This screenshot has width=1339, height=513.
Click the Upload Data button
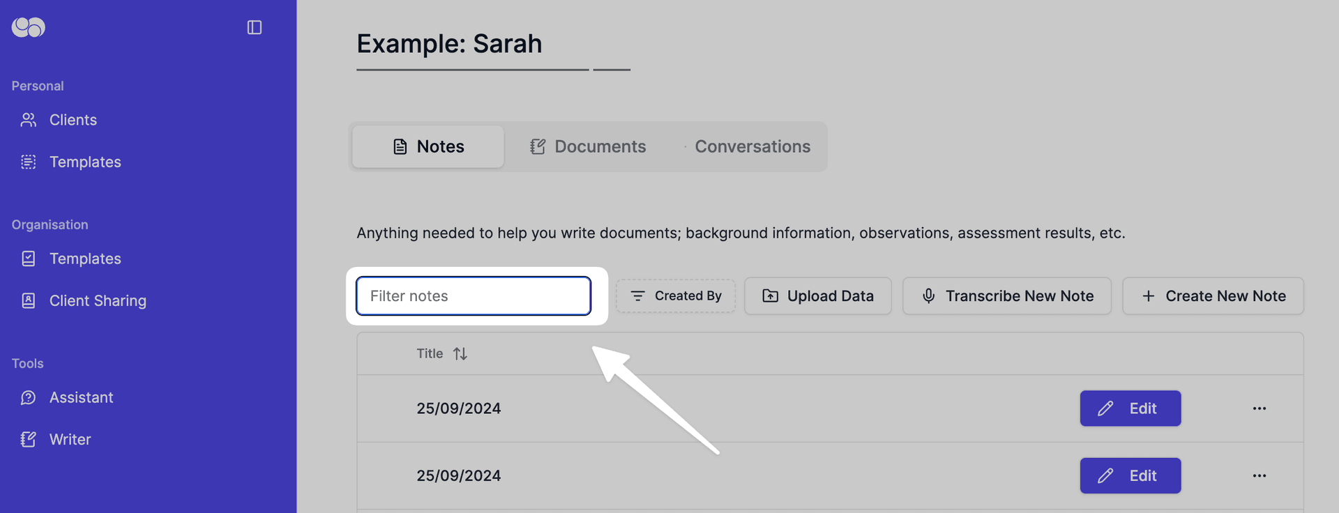tap(817, 296)
